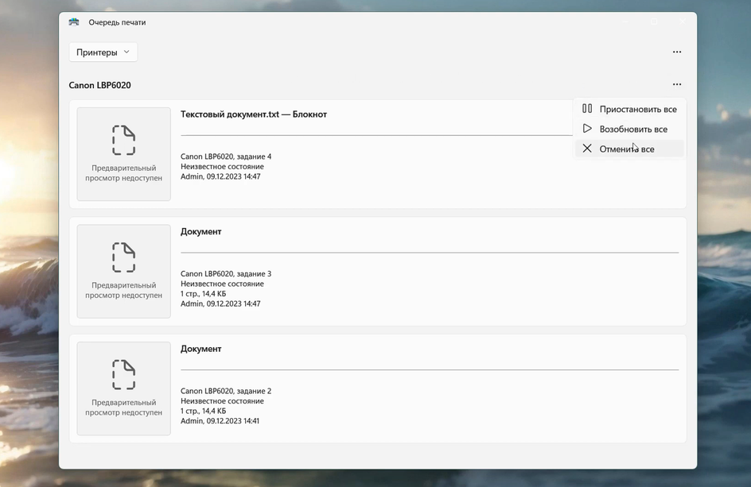751x487 pixels.
Task: Click the Документ title of задание 3
Action: pos(200,231)
